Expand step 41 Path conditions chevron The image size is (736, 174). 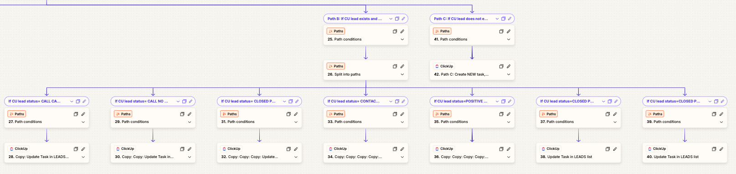pos(509,40)
